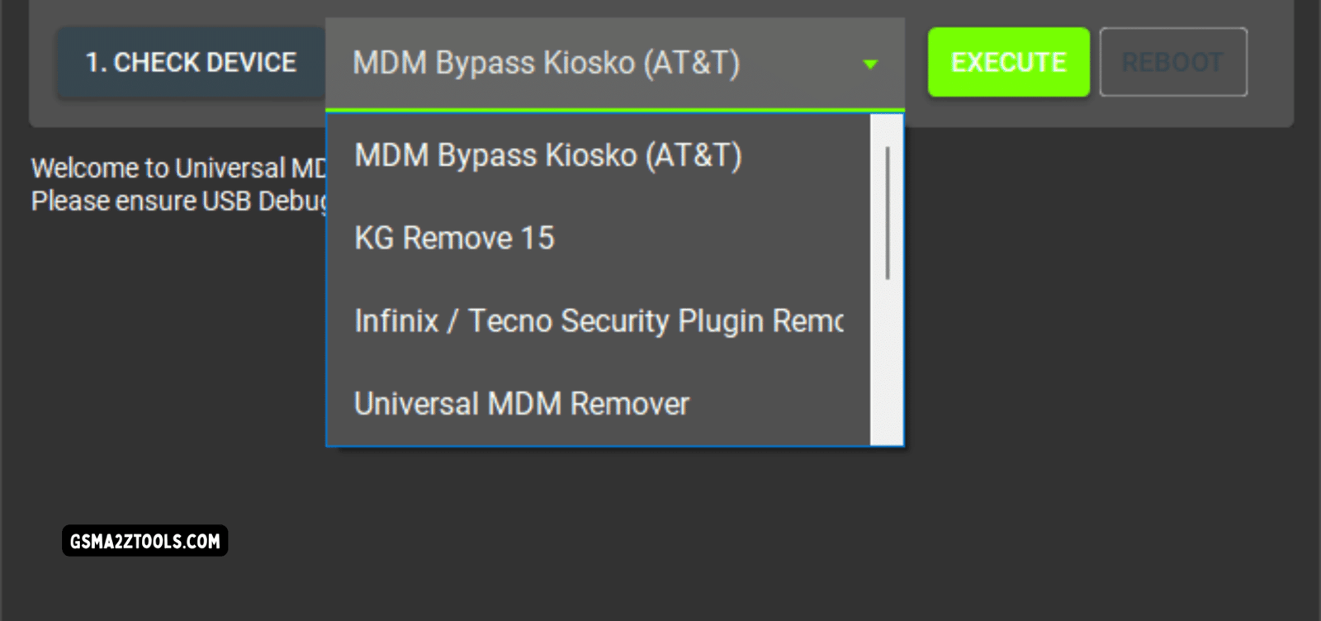Image resolution: width=1321 pixels, height=621 pixels.
Task: Click the 1. CHECK DEVICE button
Action: click(191, 61)
